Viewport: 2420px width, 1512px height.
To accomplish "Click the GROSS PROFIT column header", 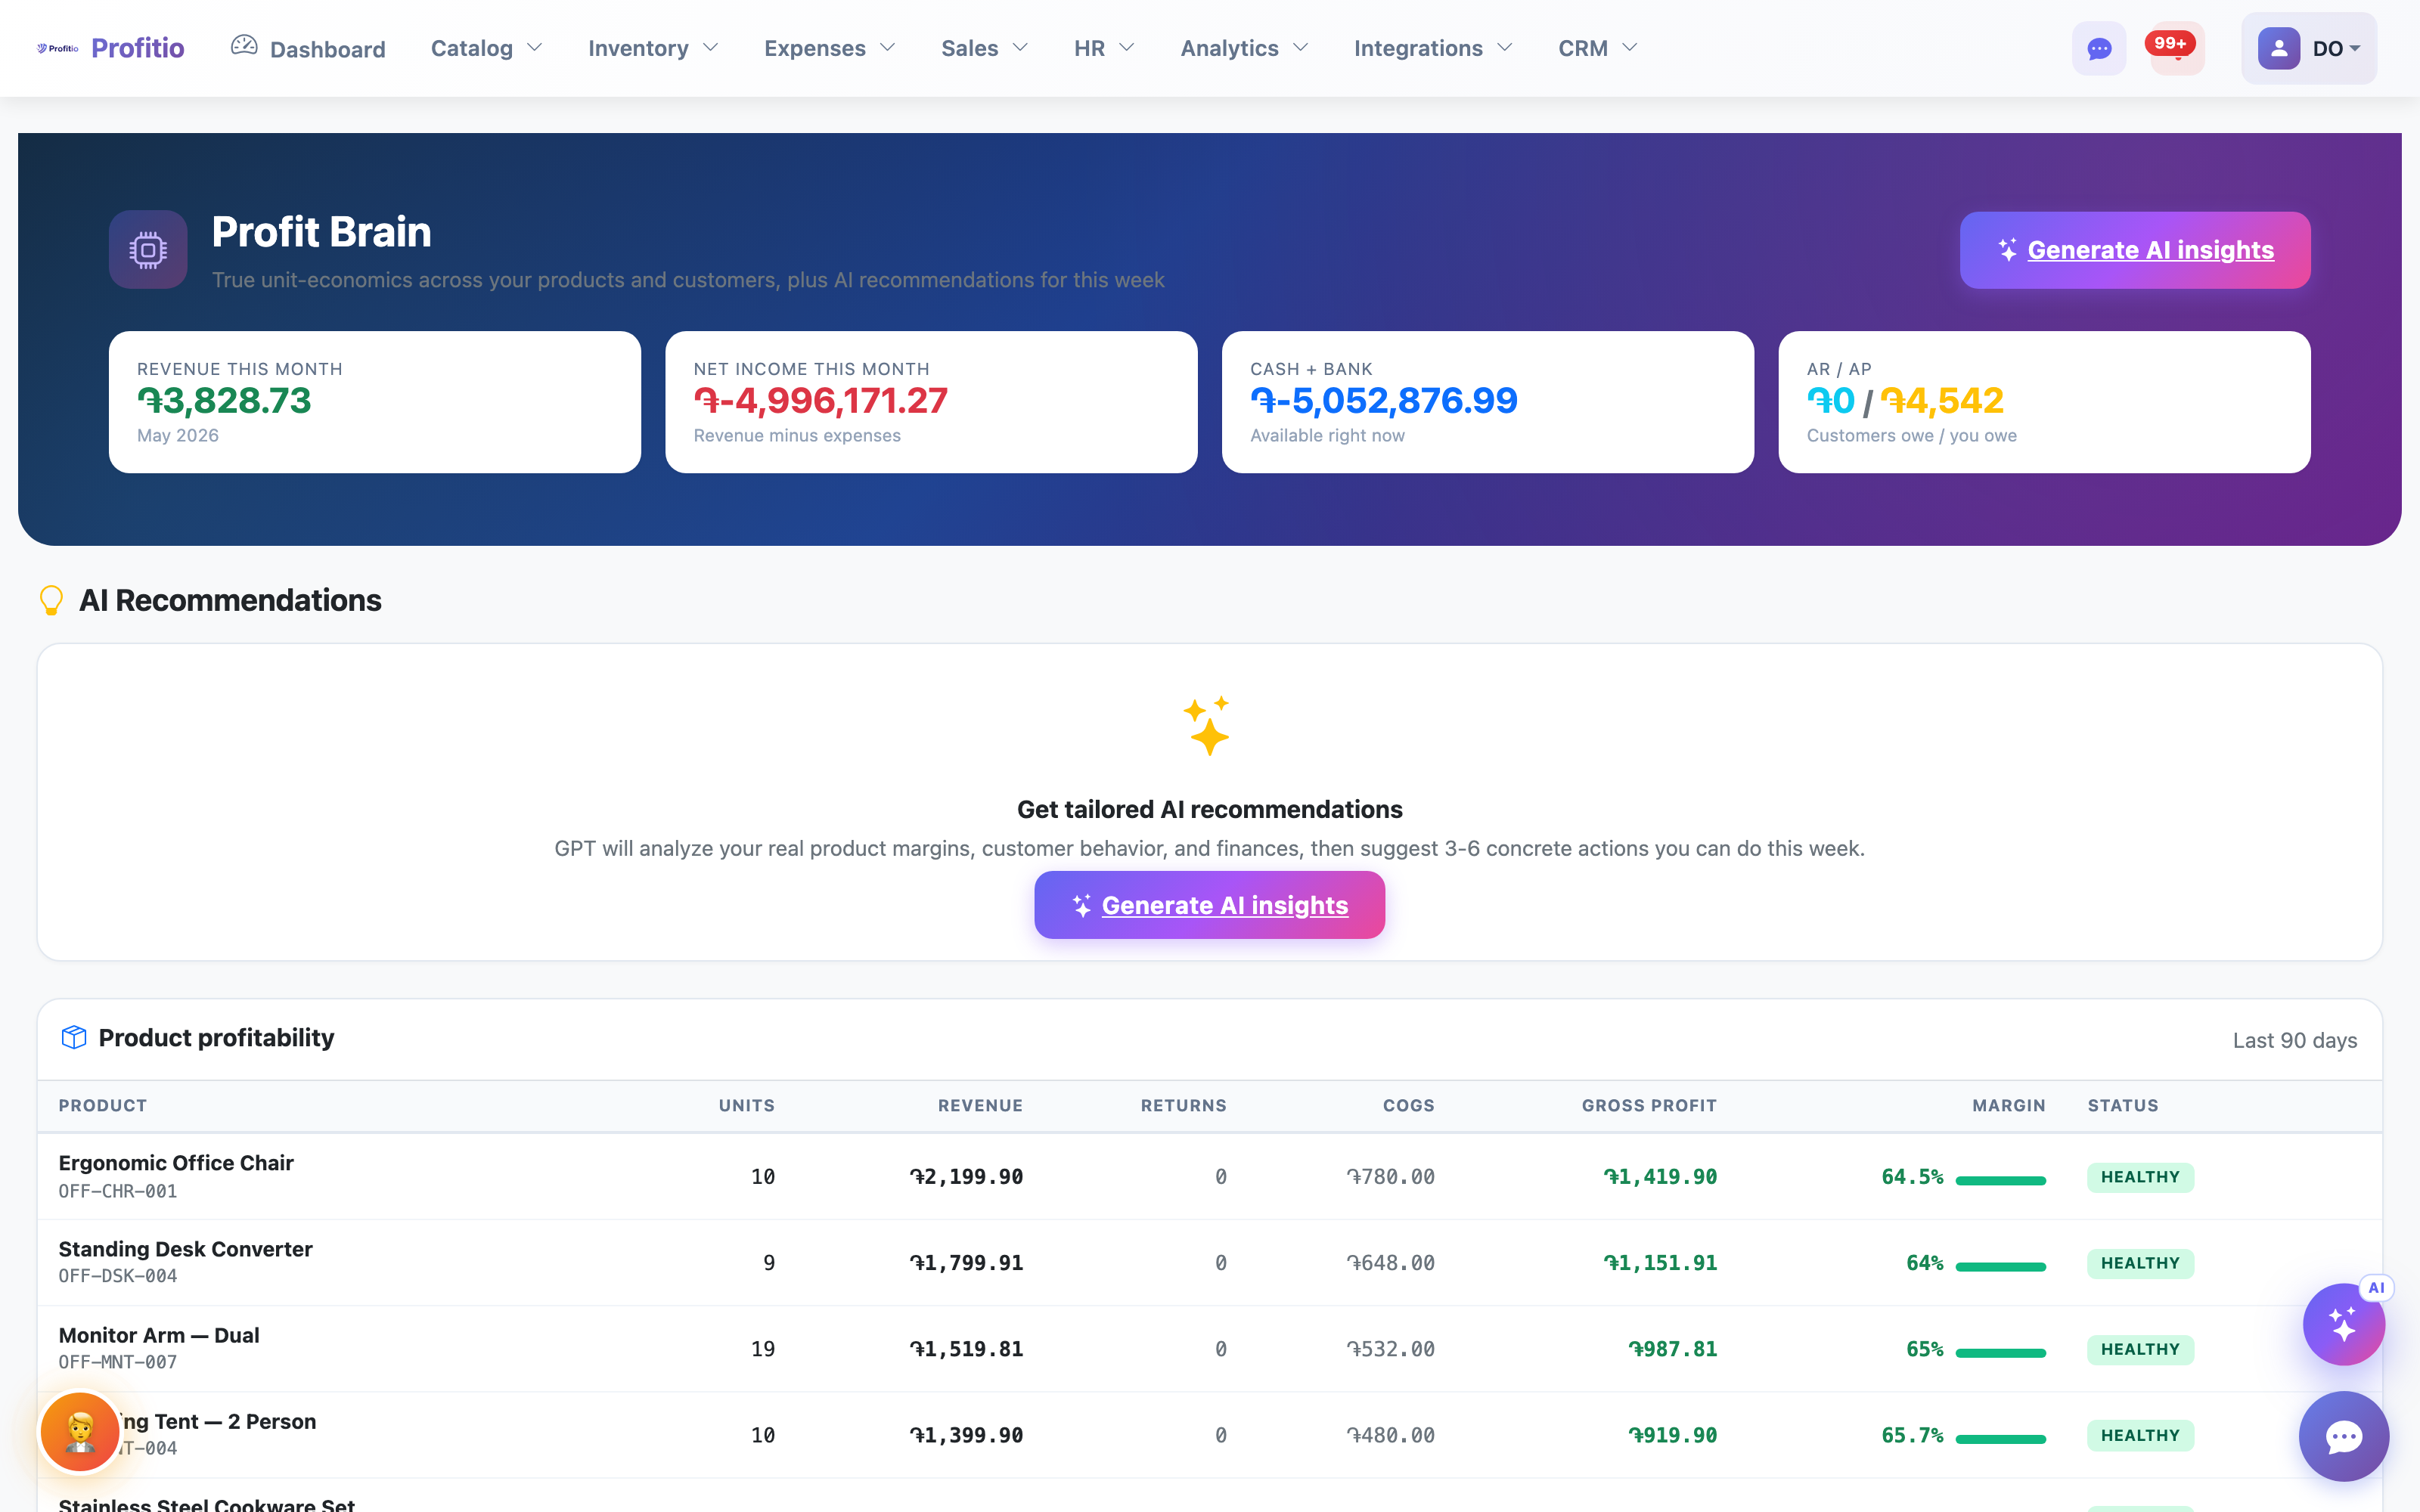I will (x=1649, y=1105).
